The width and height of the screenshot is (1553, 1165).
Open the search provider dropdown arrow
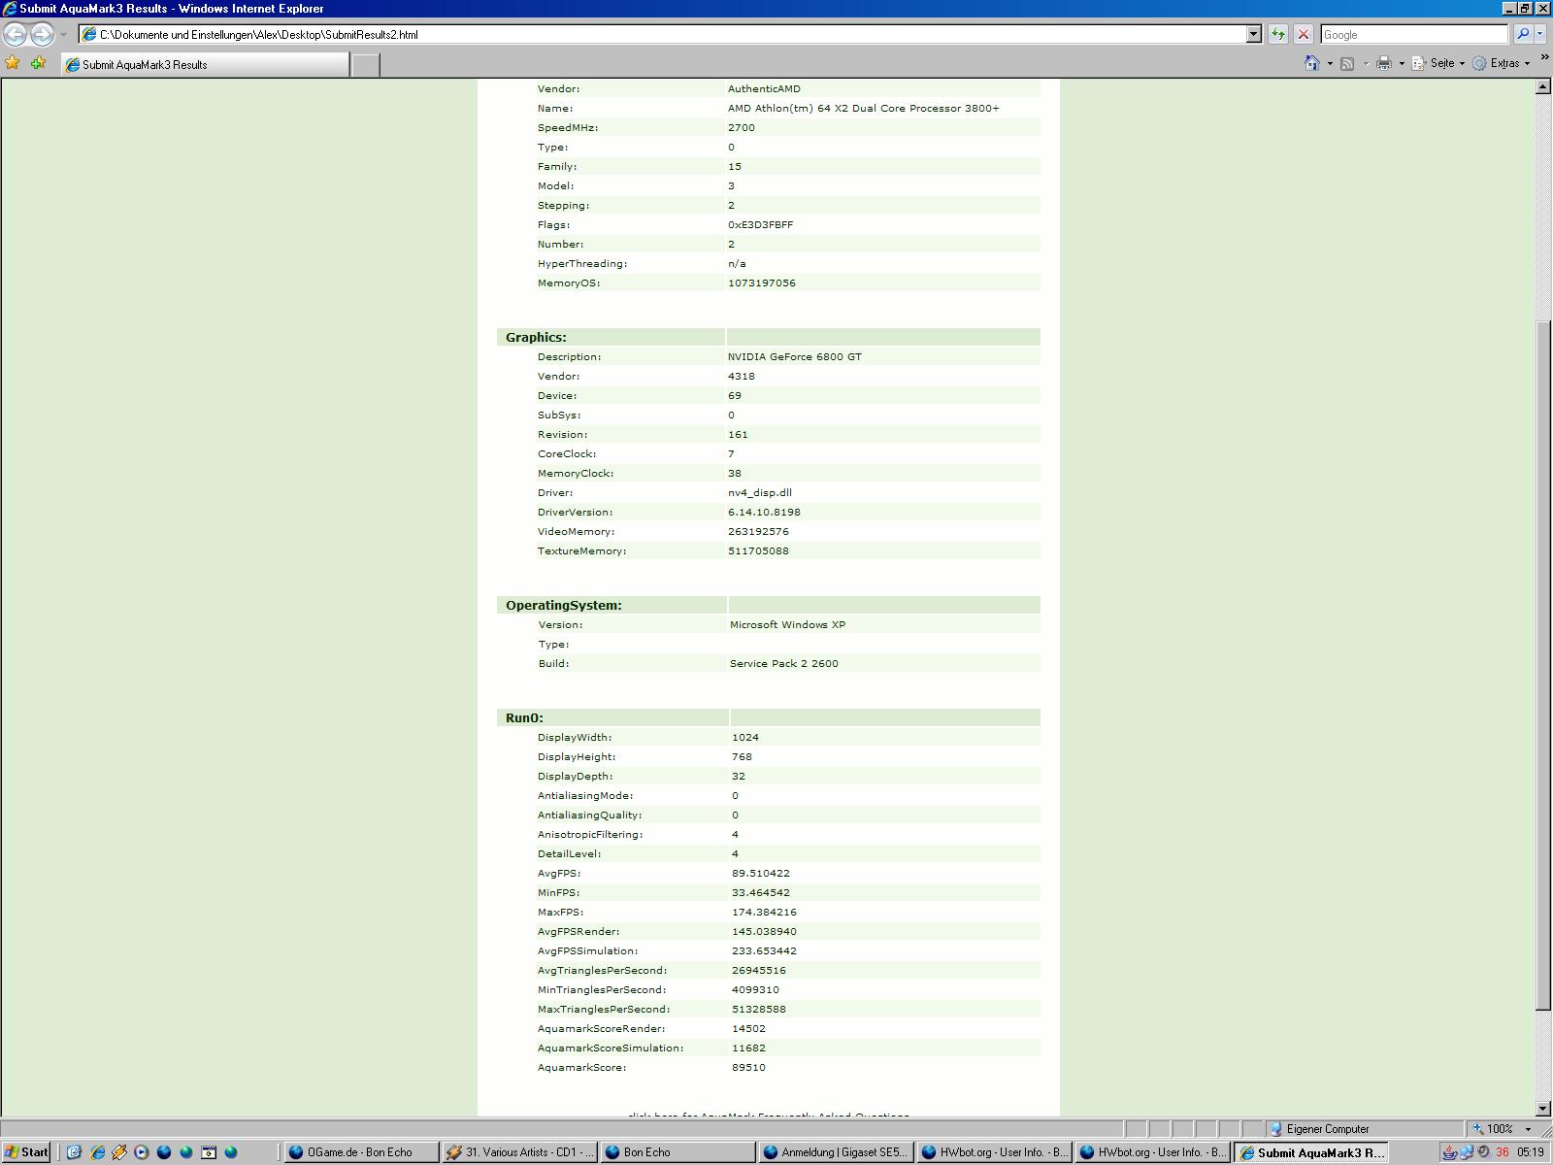1539,34
